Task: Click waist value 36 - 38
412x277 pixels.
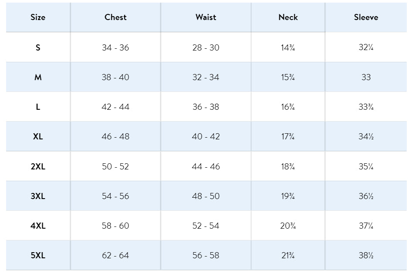Action: tap(206, 107)
